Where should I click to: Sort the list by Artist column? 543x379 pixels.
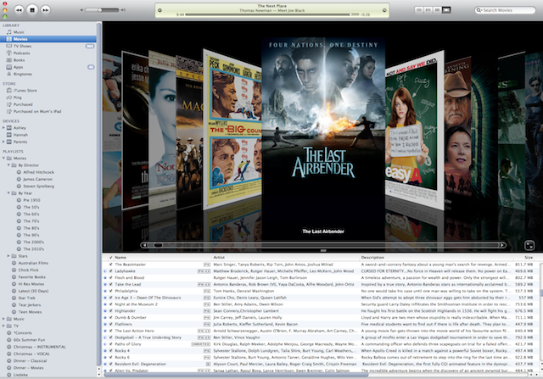(286, 258)
